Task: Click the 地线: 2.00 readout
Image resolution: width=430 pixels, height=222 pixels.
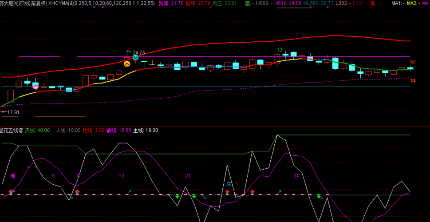Action: [x=94, y=131]
